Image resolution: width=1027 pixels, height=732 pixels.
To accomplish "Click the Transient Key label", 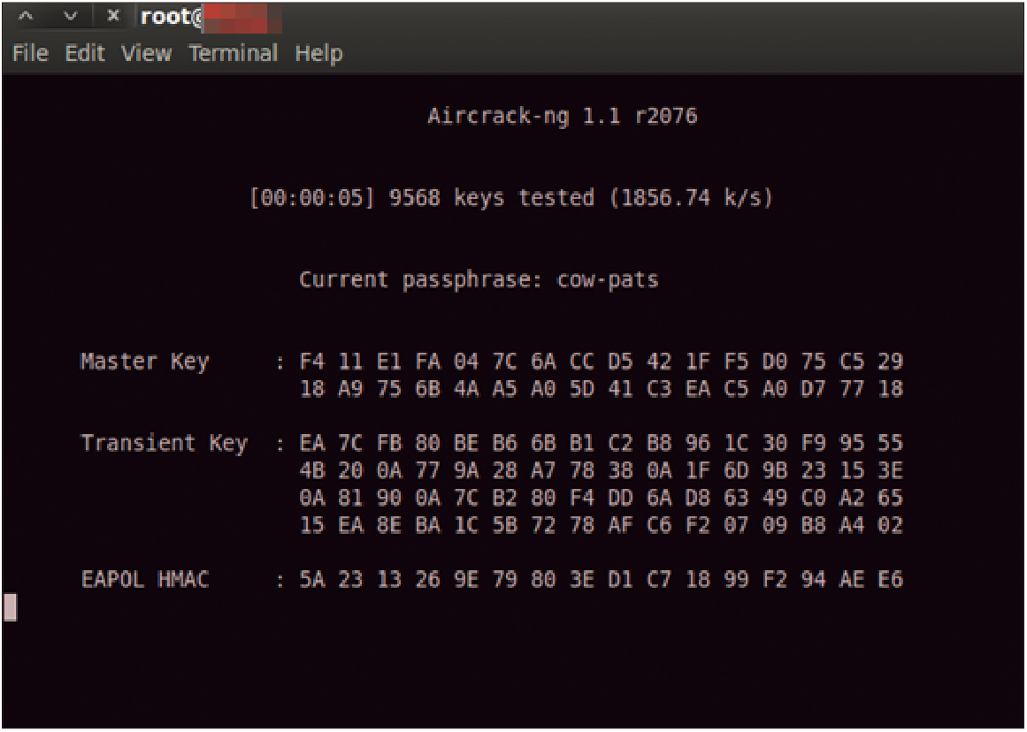I will coord(165,443).
